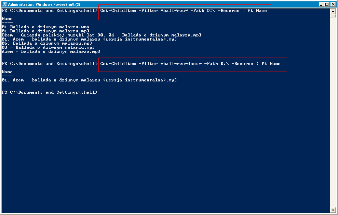Click the PowerShell icon in title bar

tap(4, 4)
